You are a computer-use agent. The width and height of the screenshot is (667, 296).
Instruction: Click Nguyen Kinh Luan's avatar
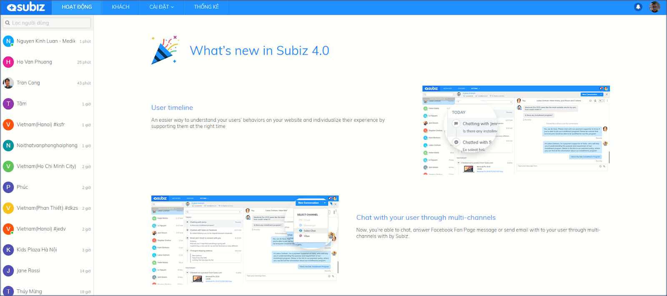pos(8,41)
